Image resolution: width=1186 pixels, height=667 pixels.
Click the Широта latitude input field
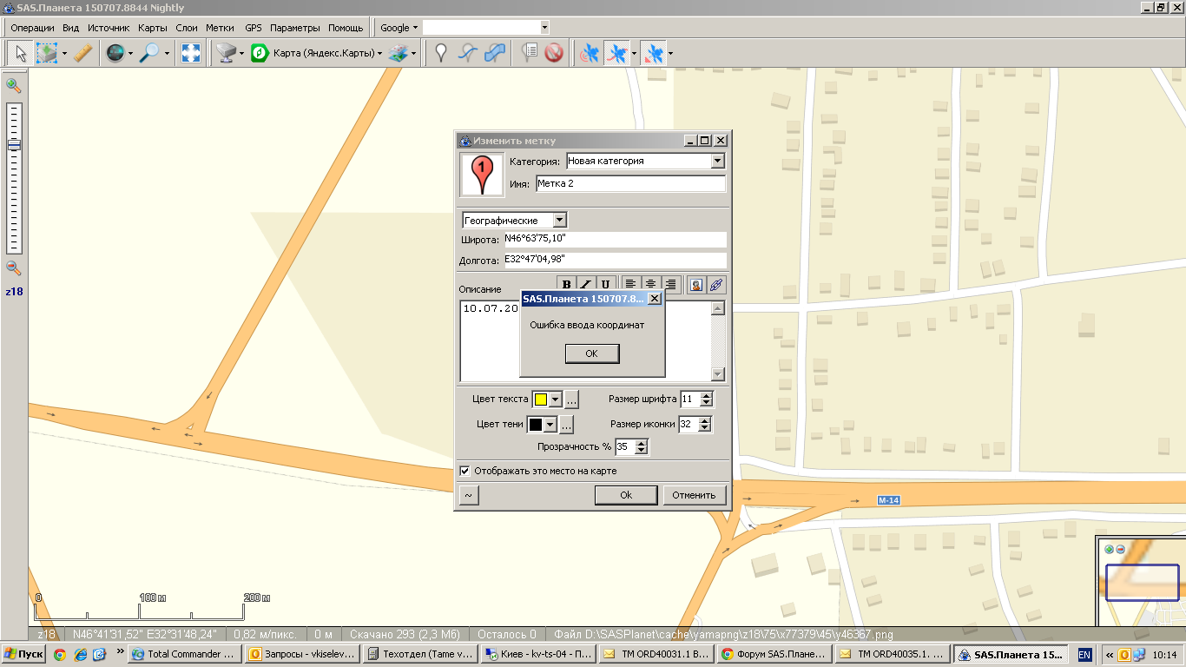[x=615, y=240]
